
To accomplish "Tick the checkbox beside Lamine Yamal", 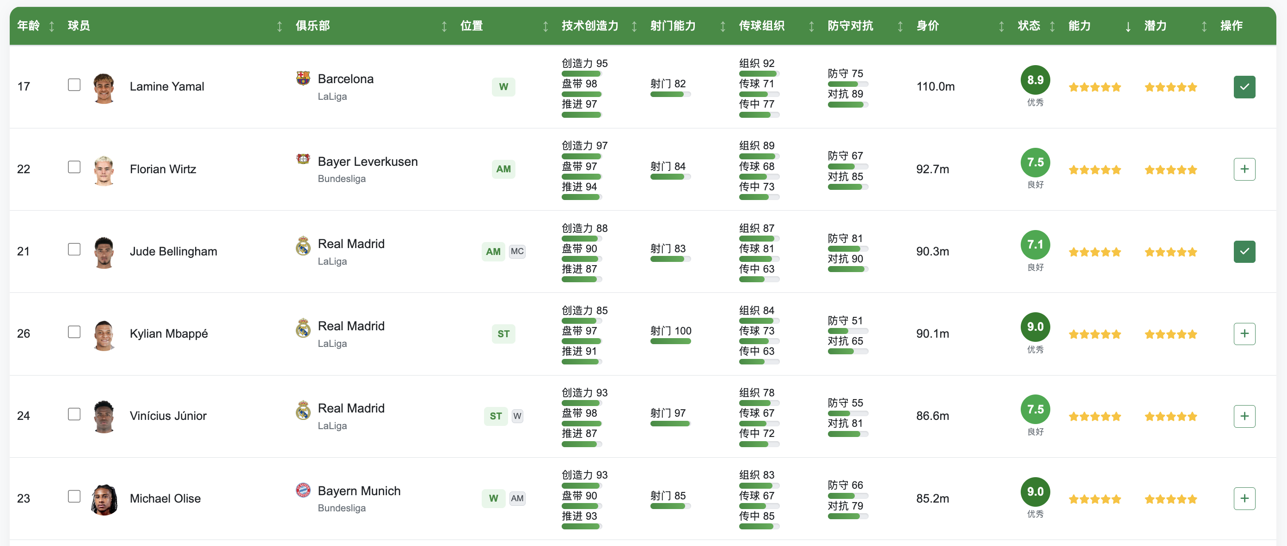I will coord(74,85).
